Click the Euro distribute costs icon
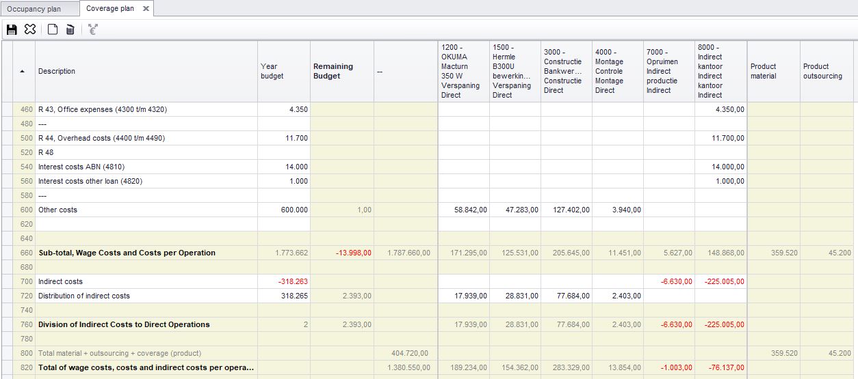858x379 pixels. pyautogui.click(x=93, y=29)
